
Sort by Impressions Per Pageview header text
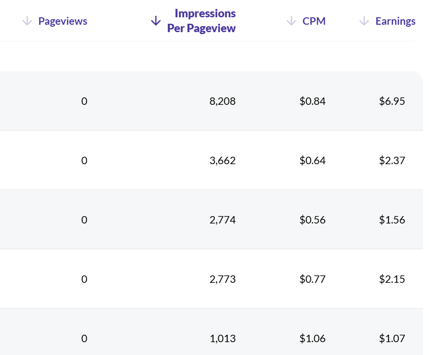tap(201, 21)
